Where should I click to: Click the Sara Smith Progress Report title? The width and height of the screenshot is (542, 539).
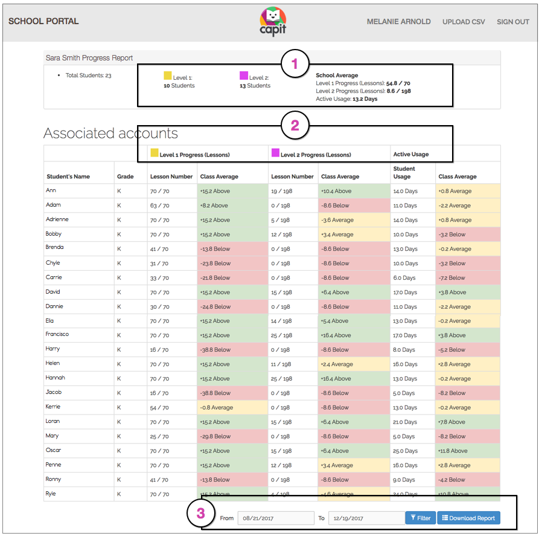[89, 57]
